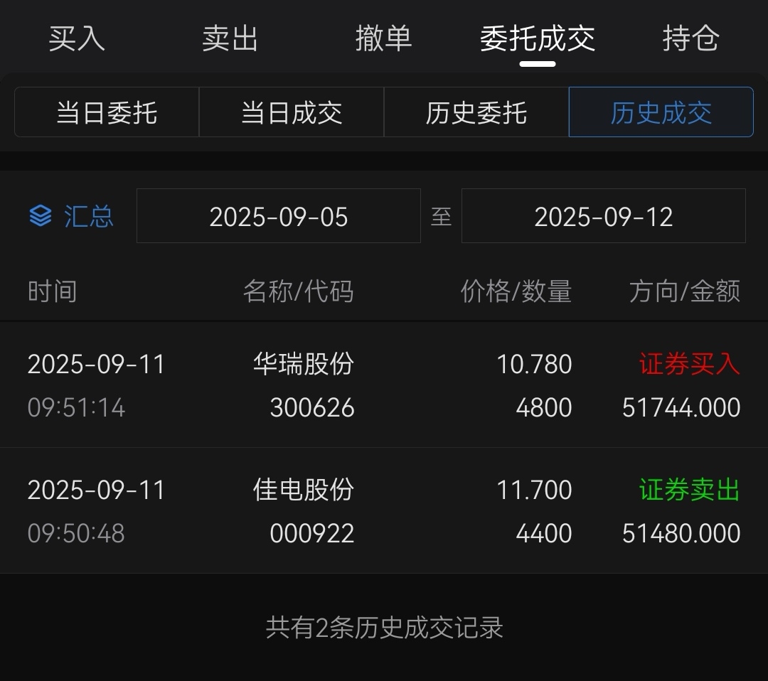Select stock code 000922
This screenshot has height=681, width=768.
312,533
